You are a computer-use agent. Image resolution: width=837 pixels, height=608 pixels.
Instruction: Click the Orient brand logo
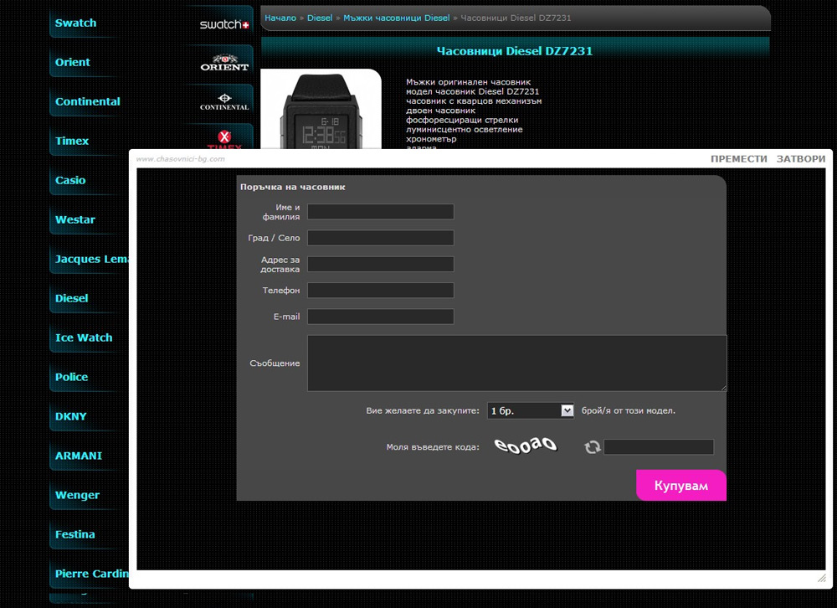(x=224, y=63)
